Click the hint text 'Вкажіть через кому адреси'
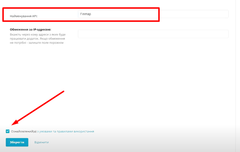240x152 pixels. 38,39
